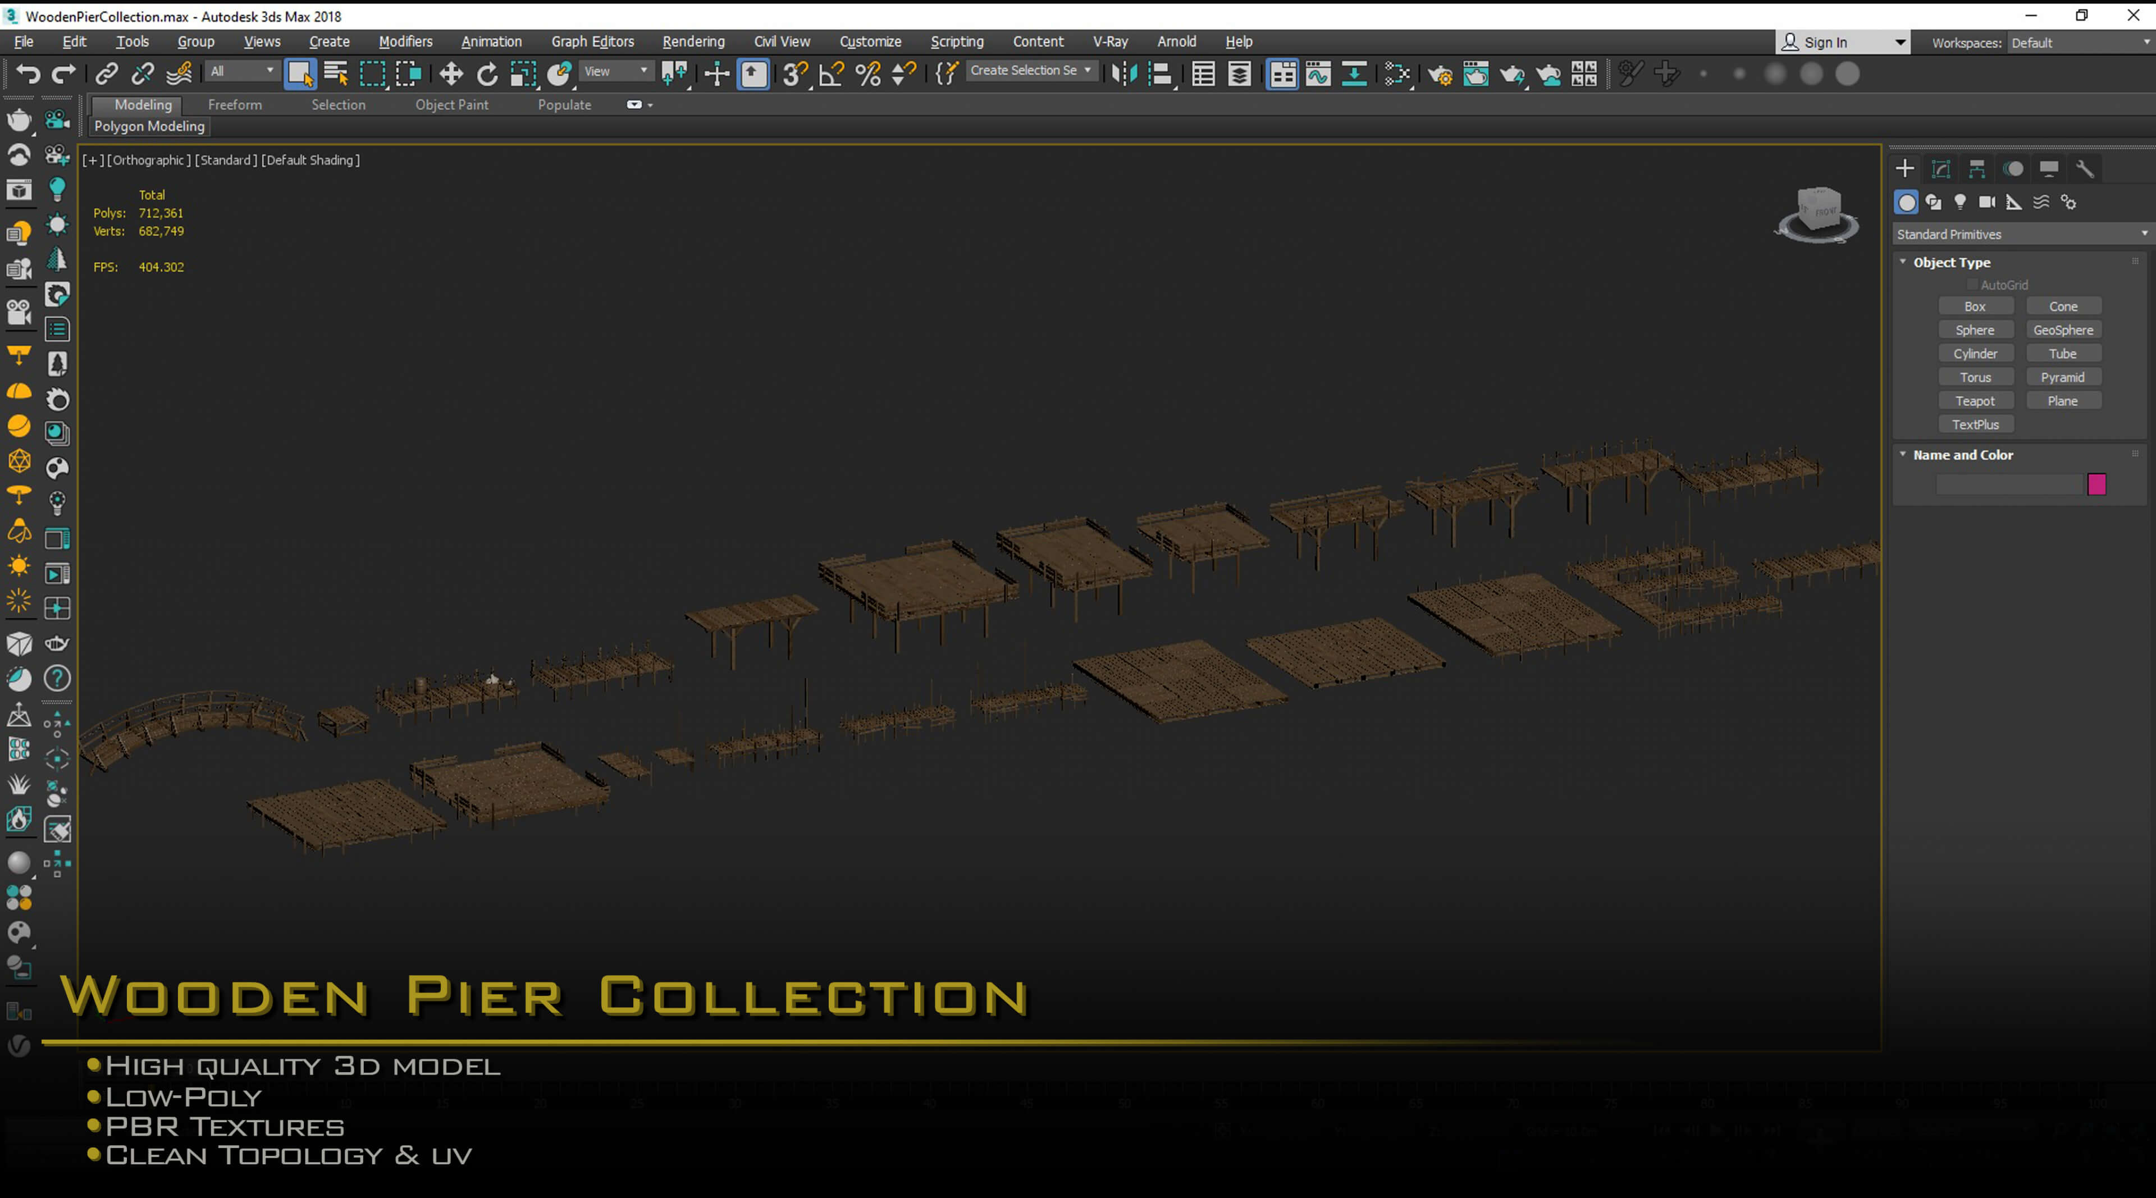Click the Undo arrow in the main toolbar
2156x1198 pixels.
click(29, 74)
